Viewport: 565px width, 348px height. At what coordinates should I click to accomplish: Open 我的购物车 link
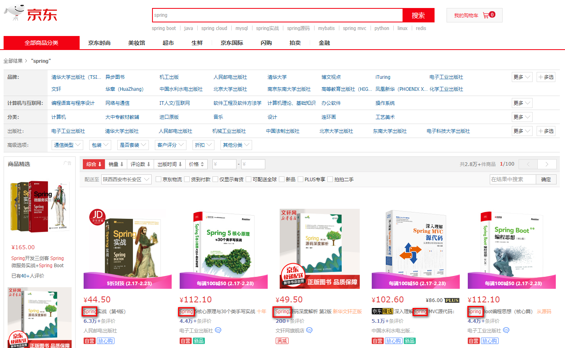pyautogui.click(x=466, y=15)
